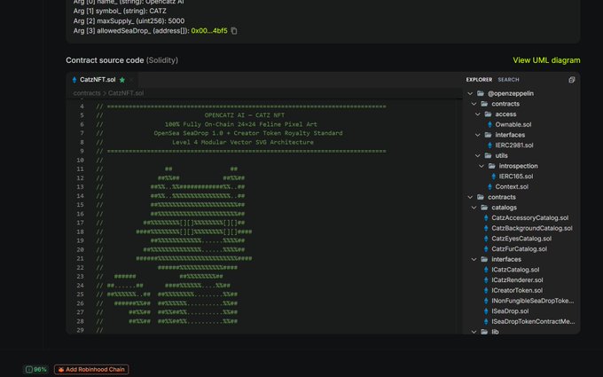Click Arg [2] maxSupply_ value 5000
The width and height of the screenshot is (603, 377).
(176, 20)
